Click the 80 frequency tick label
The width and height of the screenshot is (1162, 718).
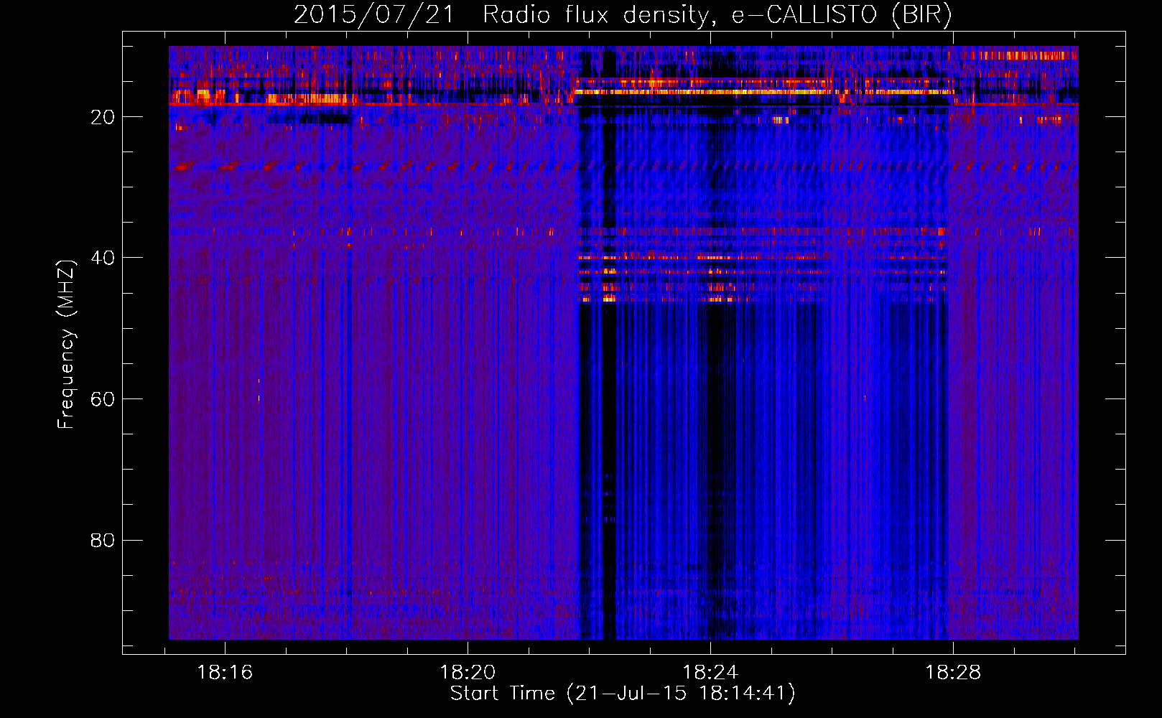pyautogui.click(x=103, y=540)
